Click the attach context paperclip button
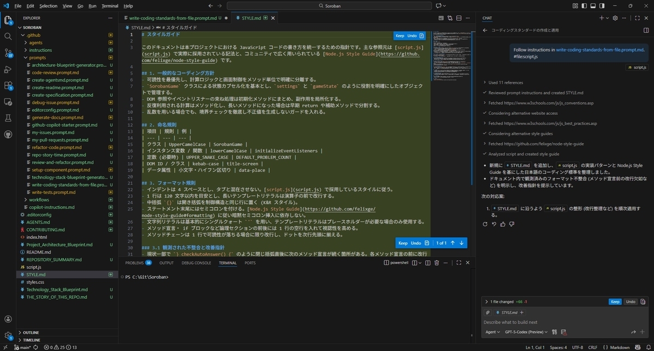654x351 pixels. (x=488, y=312)
